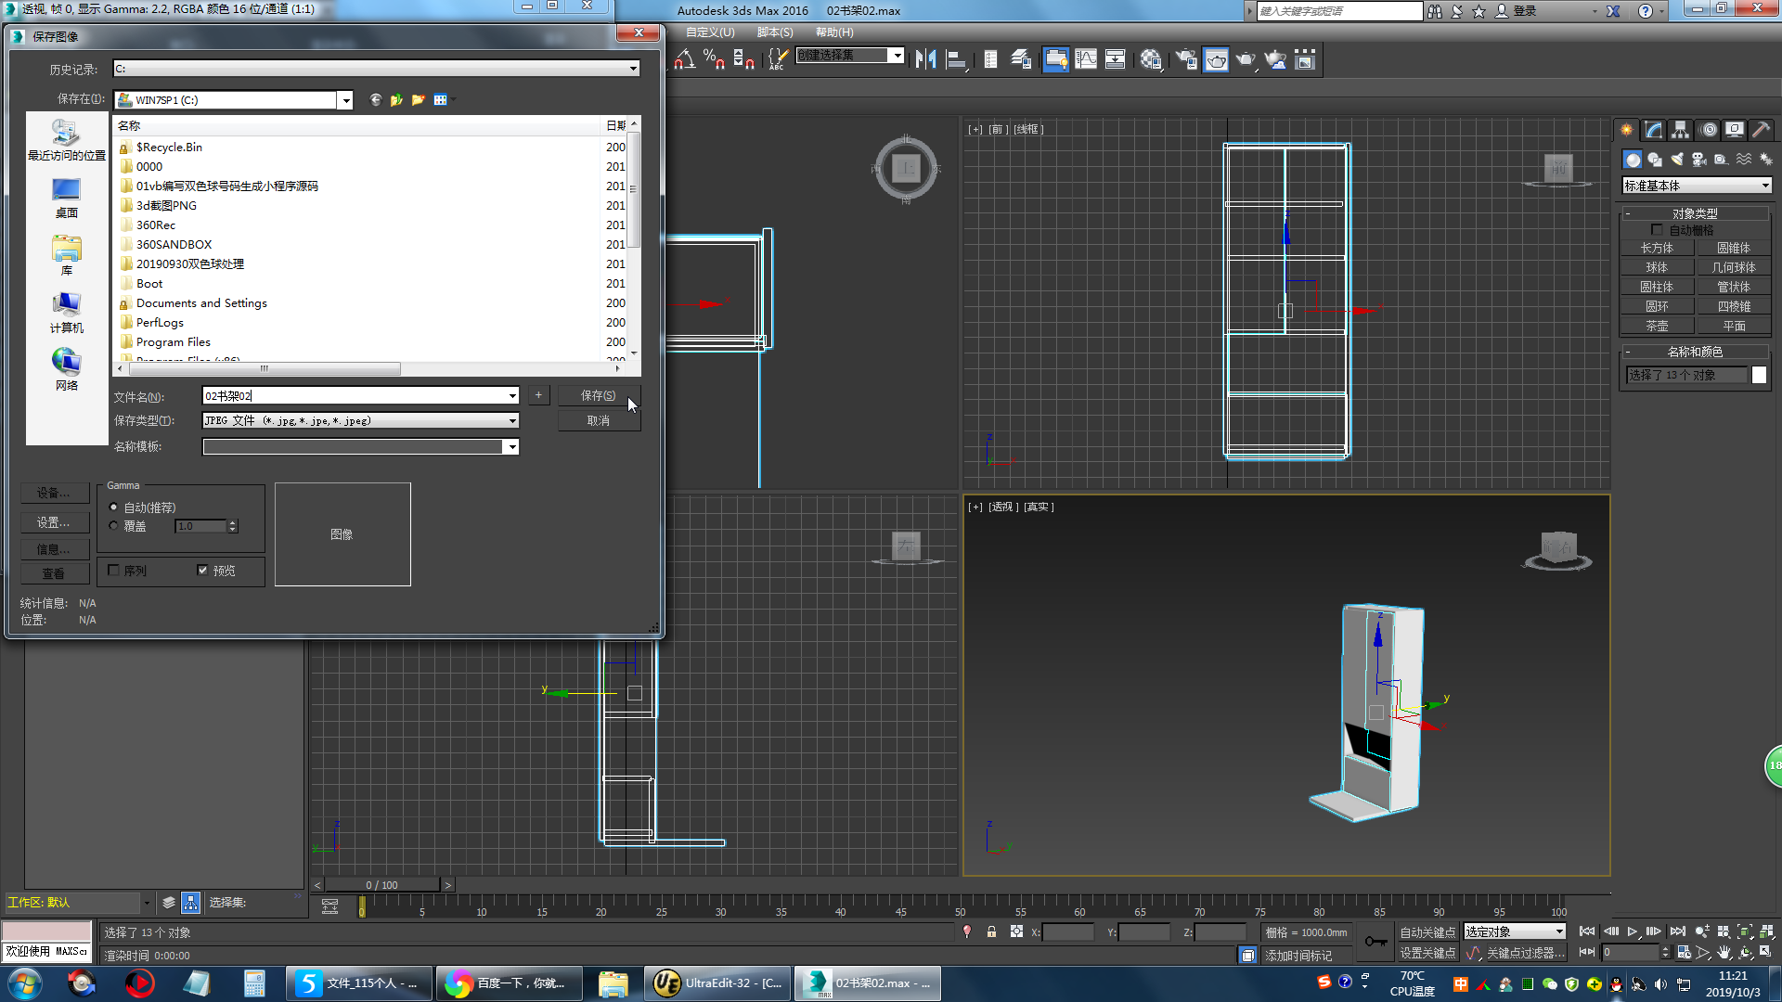
Task: Click the Angle Snap toggle icon
Action: (x=685, y=59)
